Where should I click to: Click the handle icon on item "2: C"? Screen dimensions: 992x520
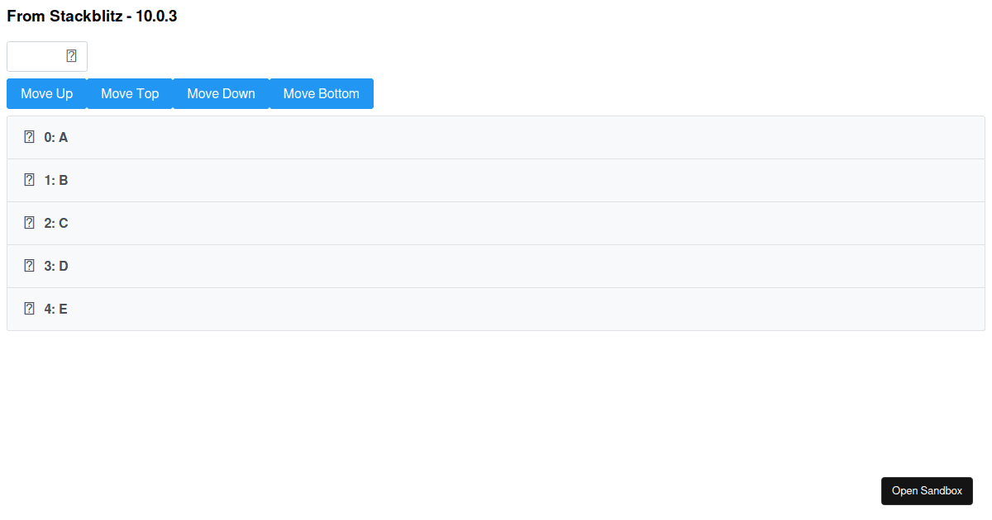coord(29,223)
